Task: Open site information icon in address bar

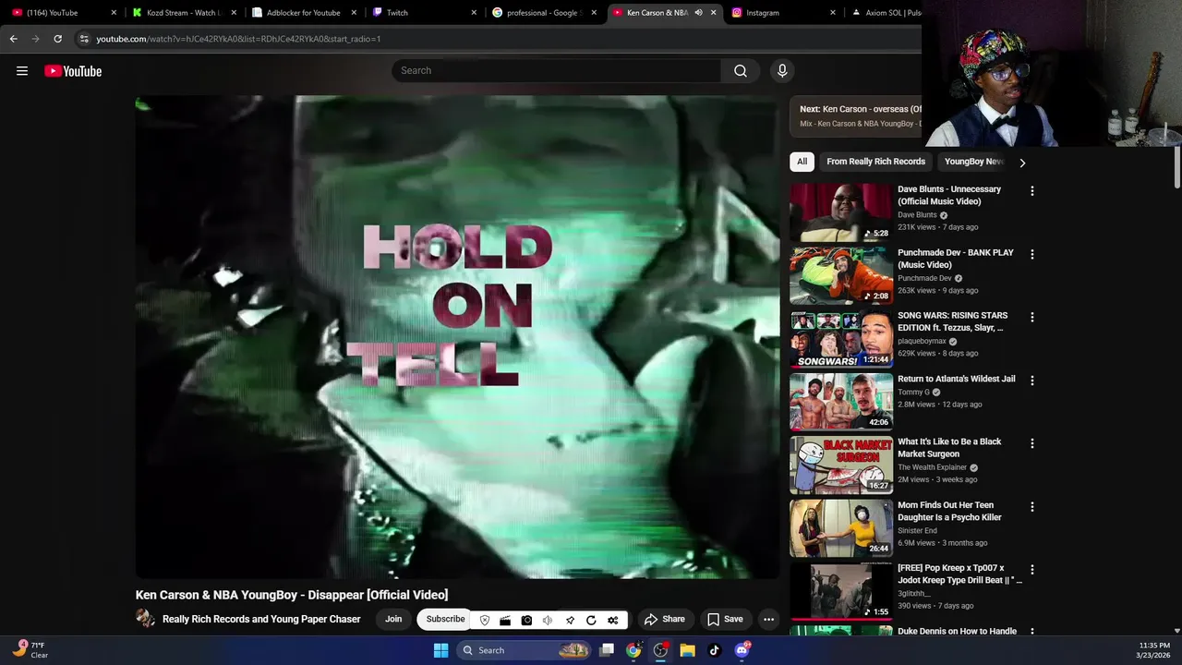Action: (x=84, y=39)
